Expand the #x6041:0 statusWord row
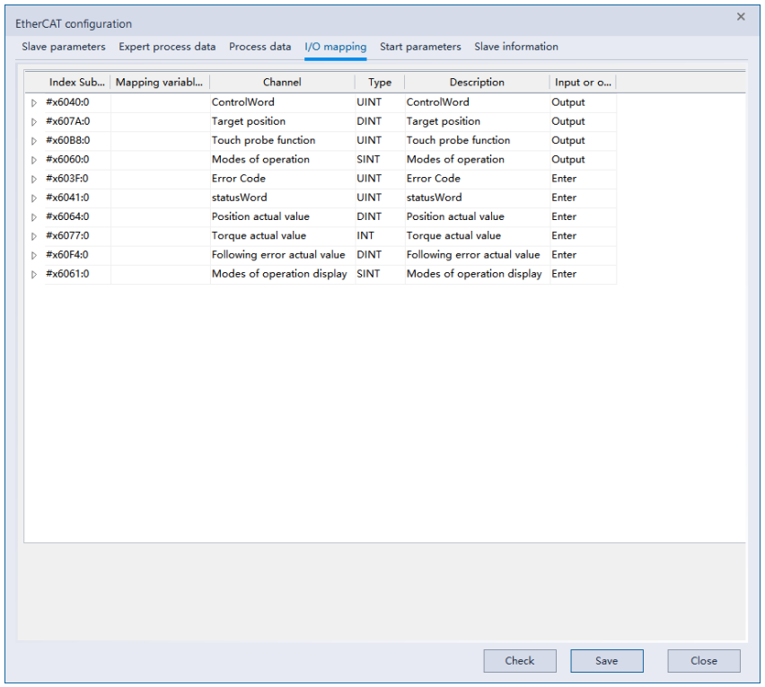765x687 pixels. pos(34,198)
